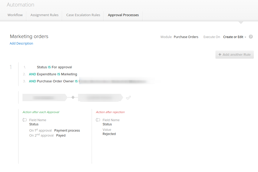Click the Marketing orders title
258x172 pixels.
29,36
